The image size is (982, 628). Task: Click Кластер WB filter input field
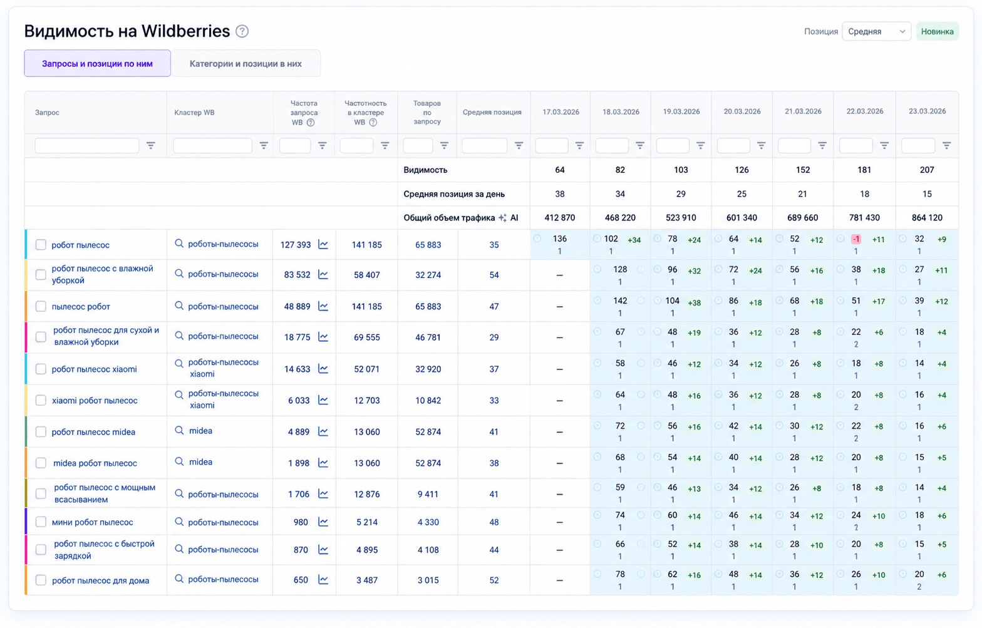[x=212, y=145]
